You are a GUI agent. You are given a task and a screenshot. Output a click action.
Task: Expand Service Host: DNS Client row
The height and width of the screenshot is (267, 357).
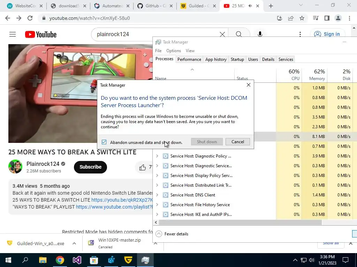[x=157, y=195]
